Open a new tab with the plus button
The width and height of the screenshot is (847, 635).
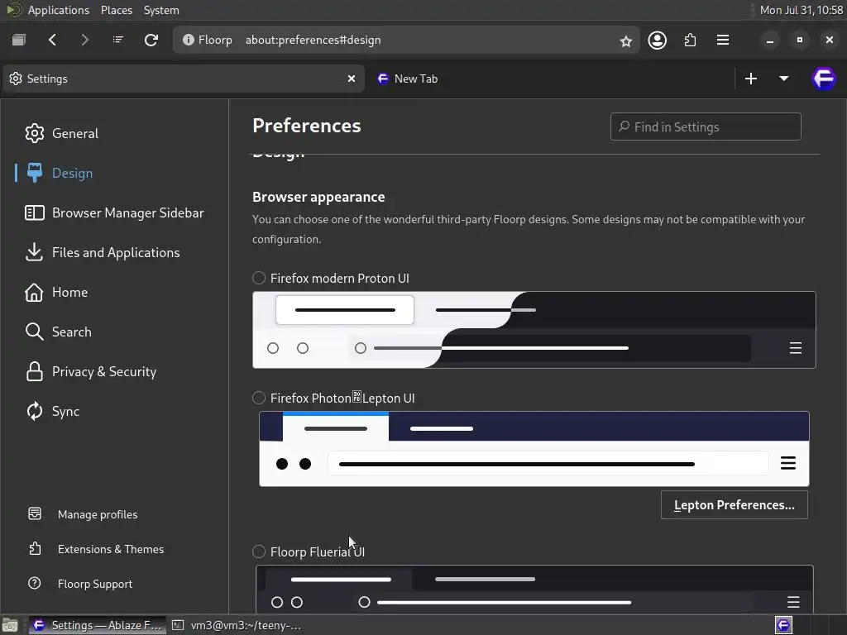751,79
